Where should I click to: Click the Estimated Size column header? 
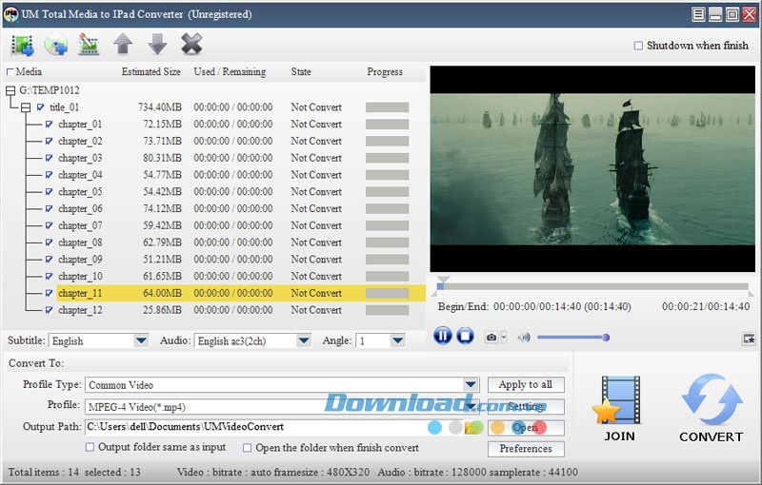pos(151,71)
